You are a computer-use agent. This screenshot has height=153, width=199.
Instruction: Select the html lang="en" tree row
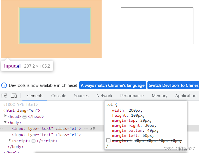pyautogui.click(x=22, y=110)
